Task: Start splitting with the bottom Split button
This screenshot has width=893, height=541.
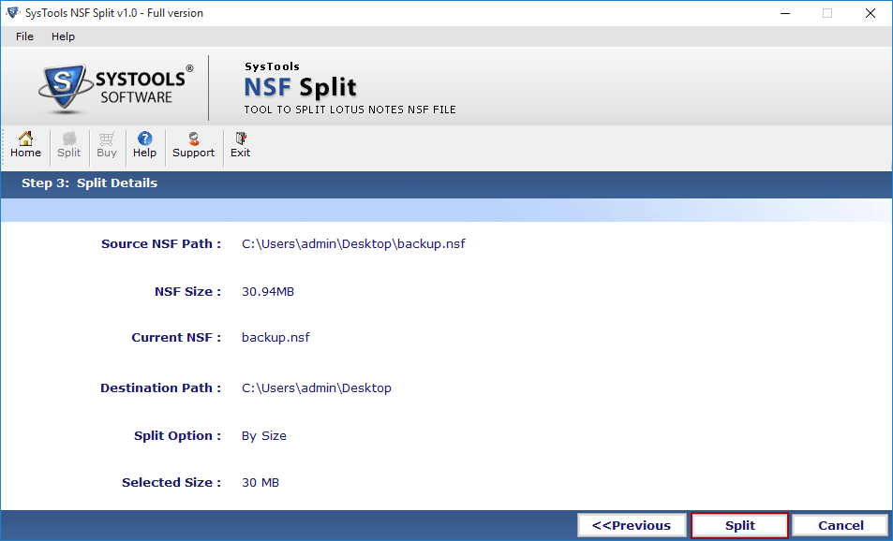Action: coord(740,526)
